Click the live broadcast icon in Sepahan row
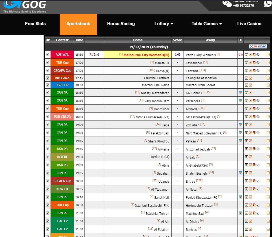272x237 pixels. (x=240, y=173)
